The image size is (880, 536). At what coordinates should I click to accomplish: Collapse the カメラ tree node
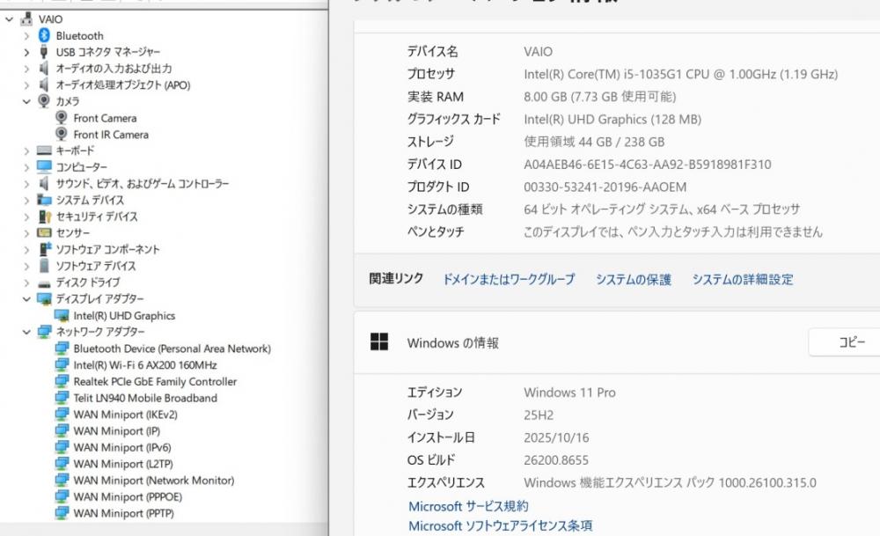click(x=26, y=101)
